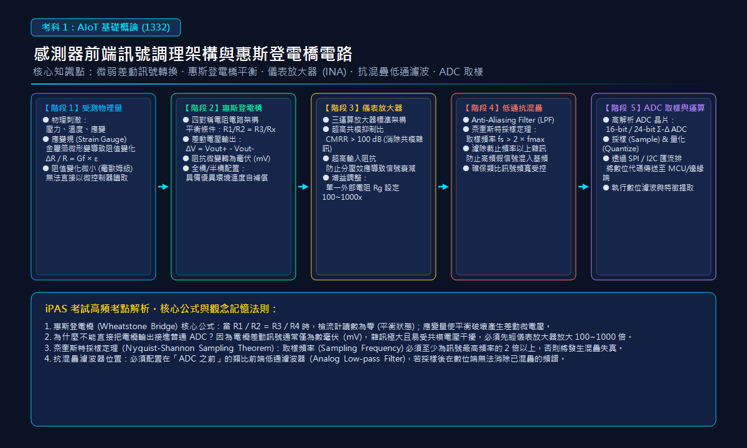Image resolution: width=747 pixels, height=448 pixels.
Task: Click the bullet "三運算放大器標準架構"
Action: [364, 119]
